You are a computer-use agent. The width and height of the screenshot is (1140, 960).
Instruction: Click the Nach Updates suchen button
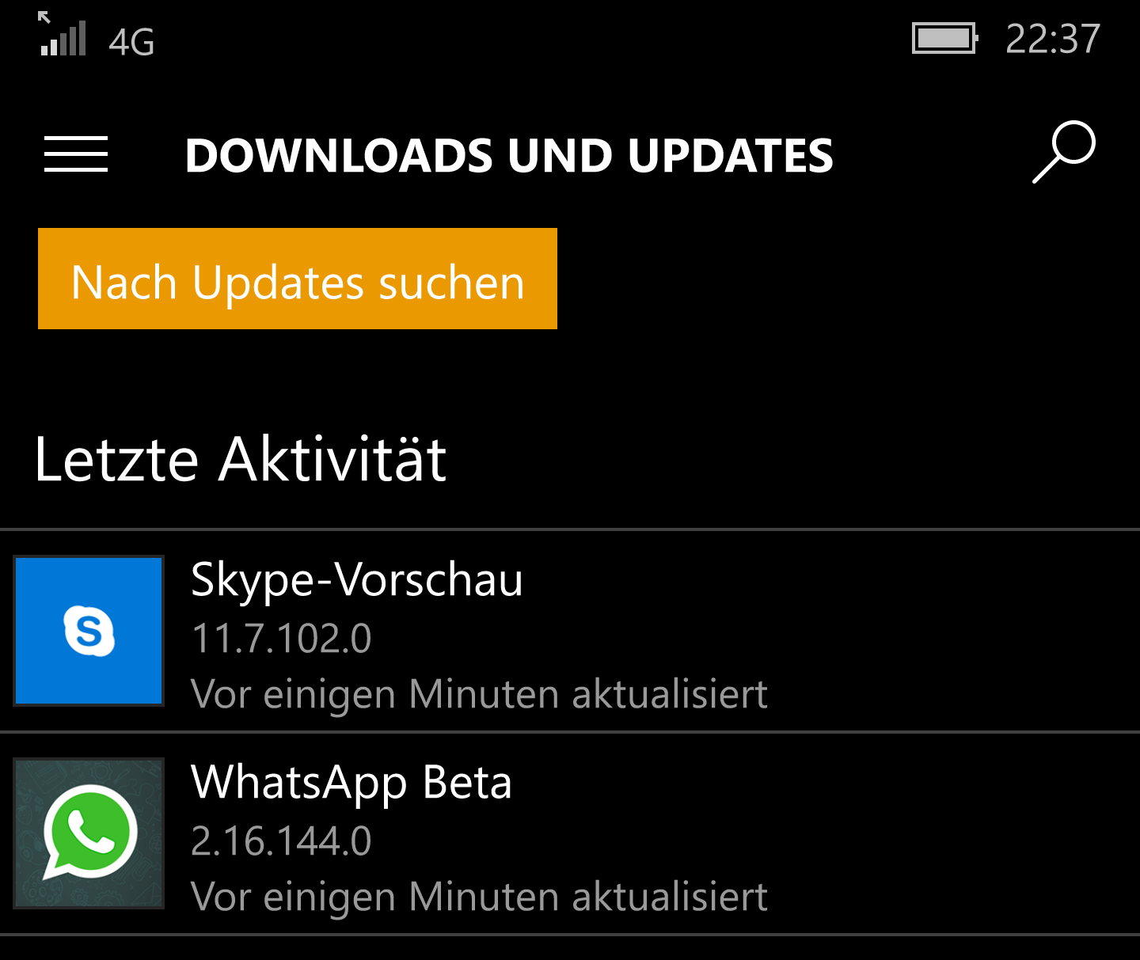298,279
